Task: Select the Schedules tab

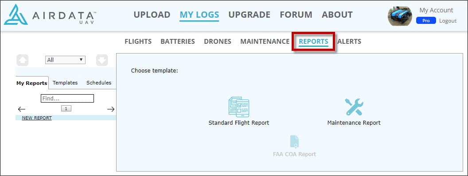Action: 99,83
